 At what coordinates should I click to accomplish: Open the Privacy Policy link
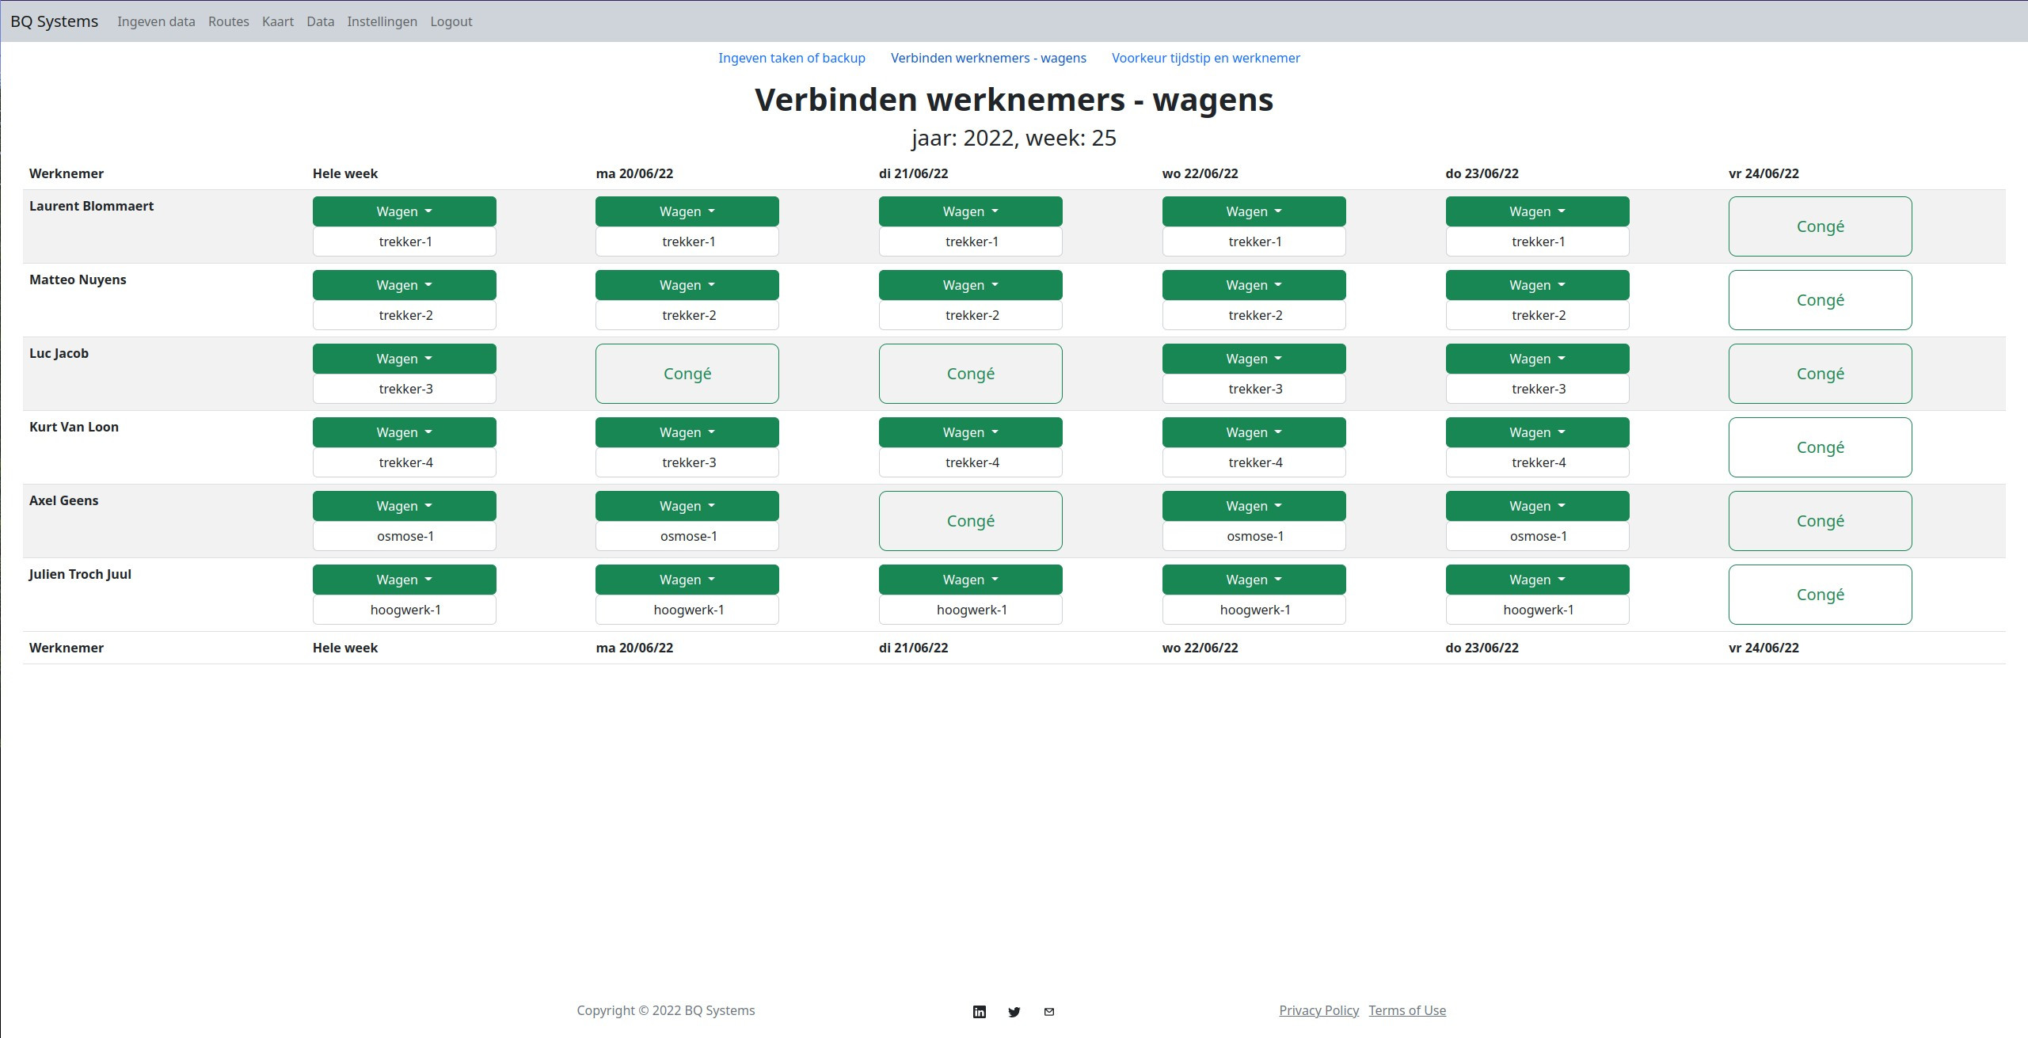click(x=1318, y=1010)
